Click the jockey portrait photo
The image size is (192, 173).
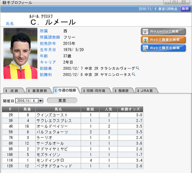point(20,53)
